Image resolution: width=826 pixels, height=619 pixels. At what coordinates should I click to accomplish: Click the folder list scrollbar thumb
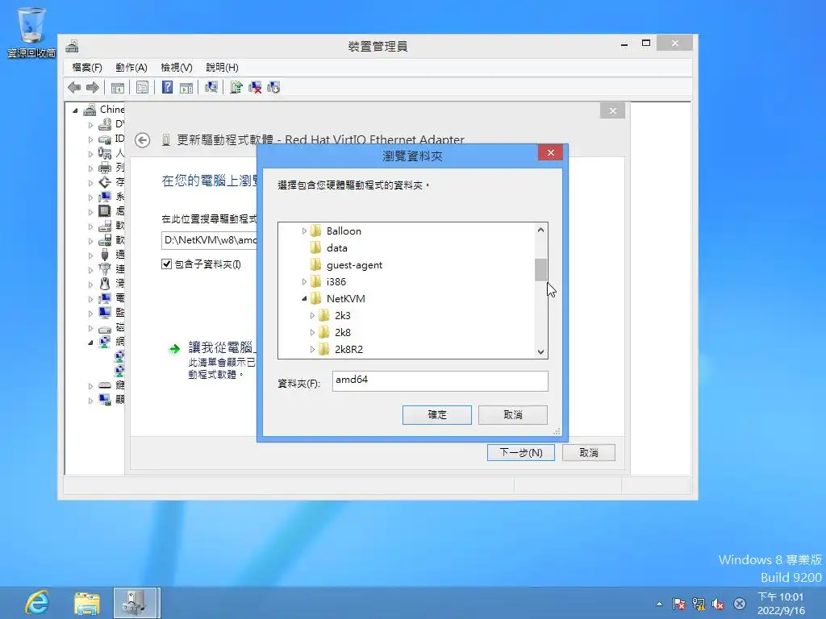[x=540, y=269]
